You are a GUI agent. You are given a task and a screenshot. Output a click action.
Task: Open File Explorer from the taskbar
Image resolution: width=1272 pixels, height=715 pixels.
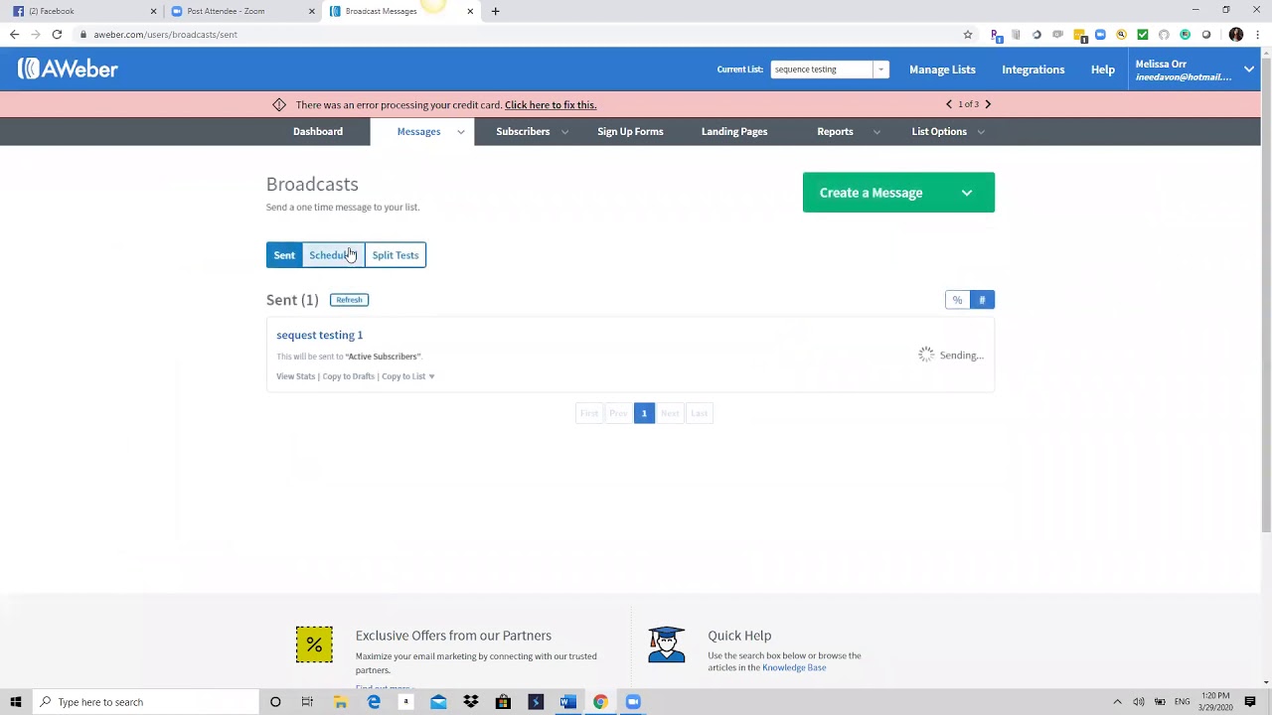pyautogui.click(x=340, y=702)
